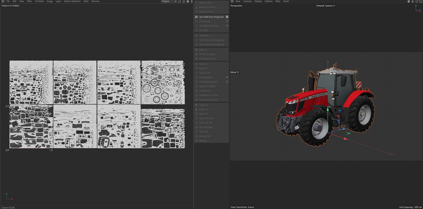Click Stop Interactive Mapping

(211, 45)
